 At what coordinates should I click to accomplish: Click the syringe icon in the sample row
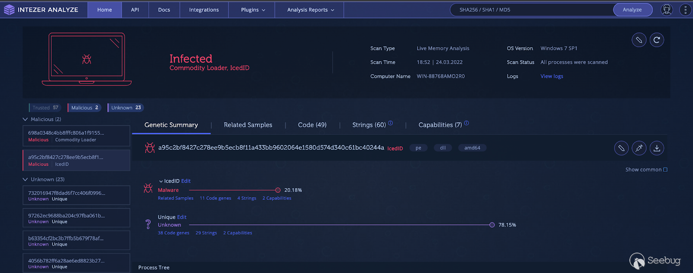[639, 148]
